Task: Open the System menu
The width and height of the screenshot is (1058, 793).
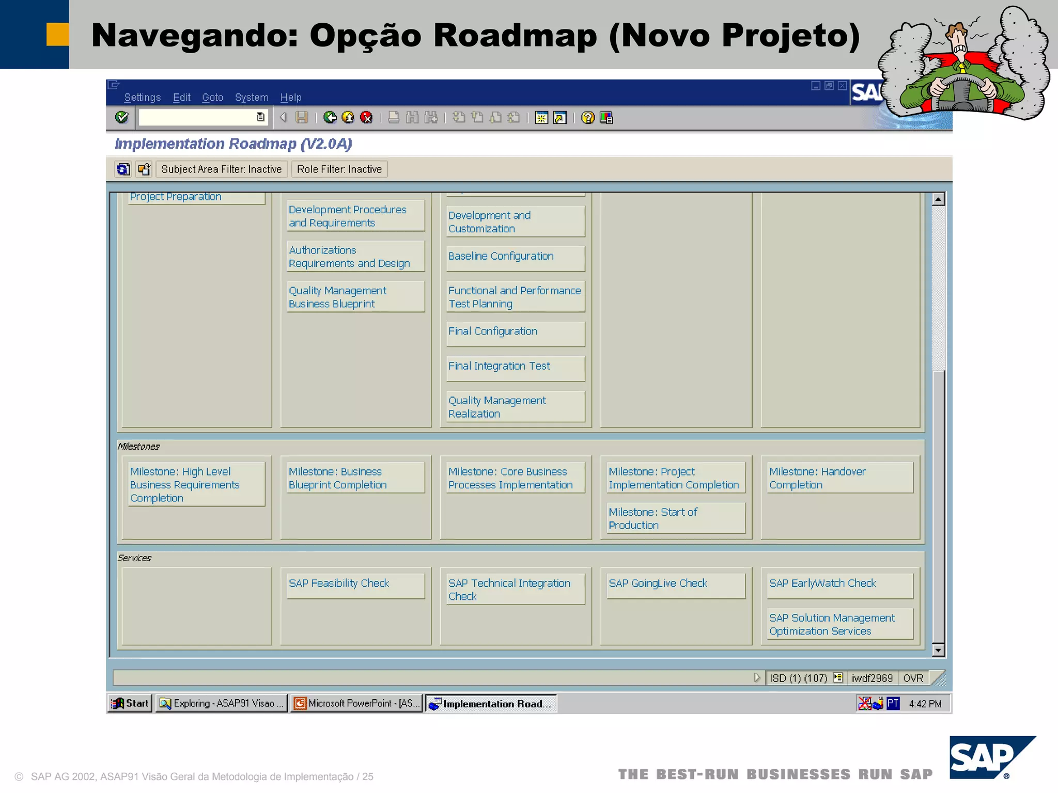Action: click(252, 98)
